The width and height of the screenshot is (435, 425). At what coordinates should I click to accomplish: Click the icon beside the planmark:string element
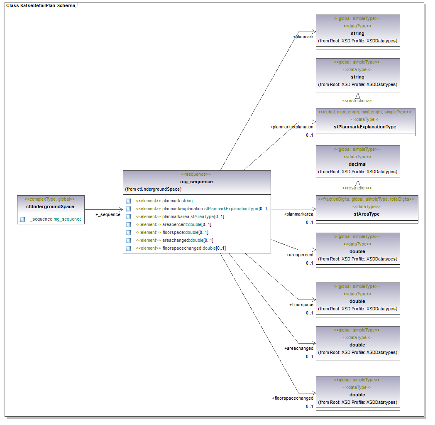128,201
